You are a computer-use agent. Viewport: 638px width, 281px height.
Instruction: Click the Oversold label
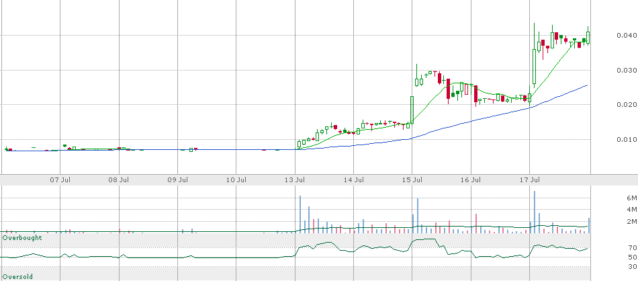click(x=17, y=276)
